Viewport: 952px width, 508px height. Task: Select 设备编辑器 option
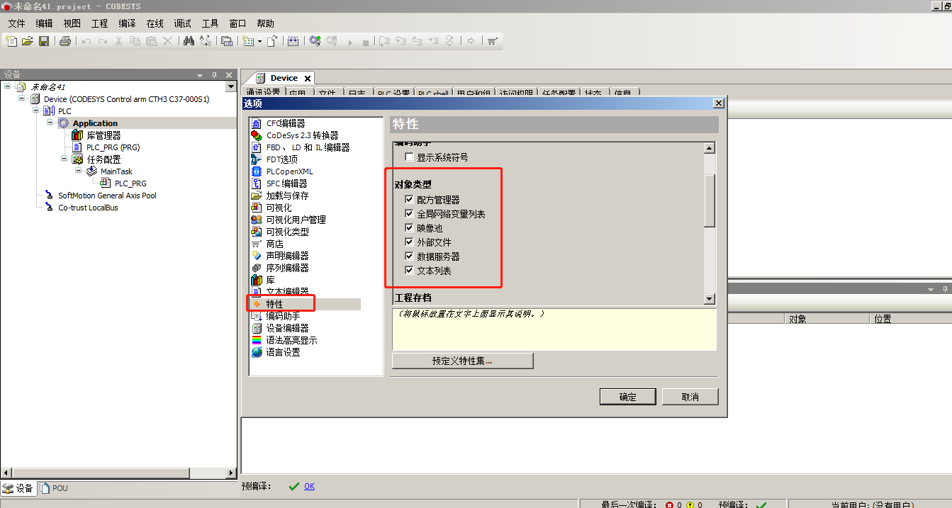287,328
